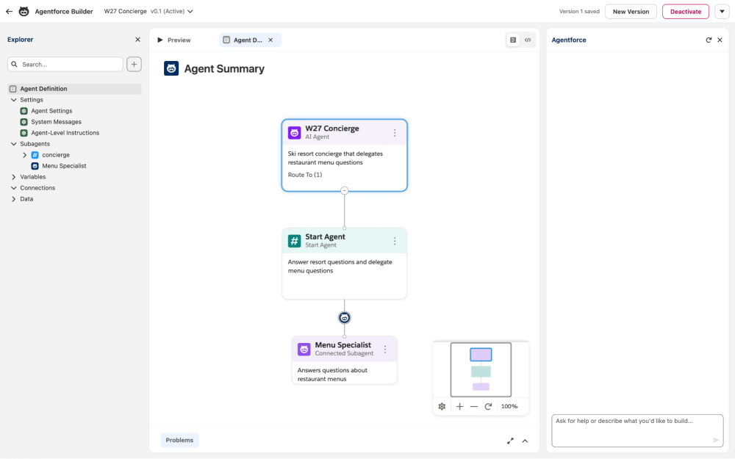The width and height of the screenshot is (735, 459).
Task: Zoom in on the canvas
Action: 459,407
